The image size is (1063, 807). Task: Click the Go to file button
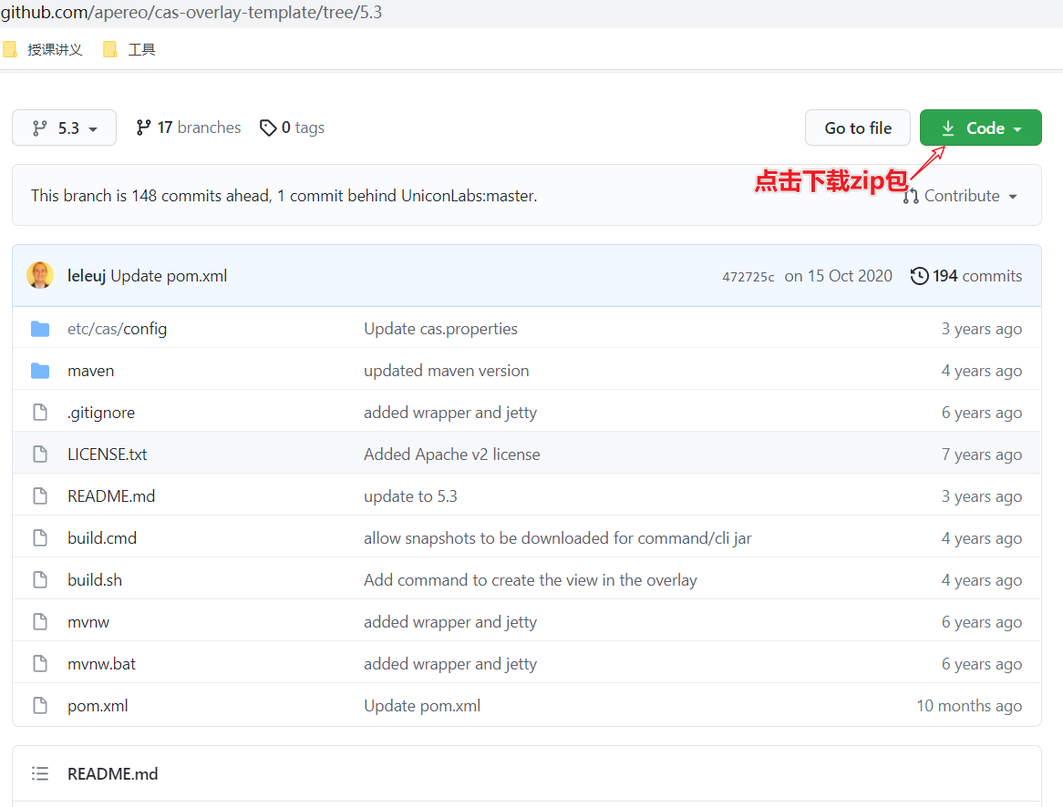pyautogui.click(x=858, y=128)
